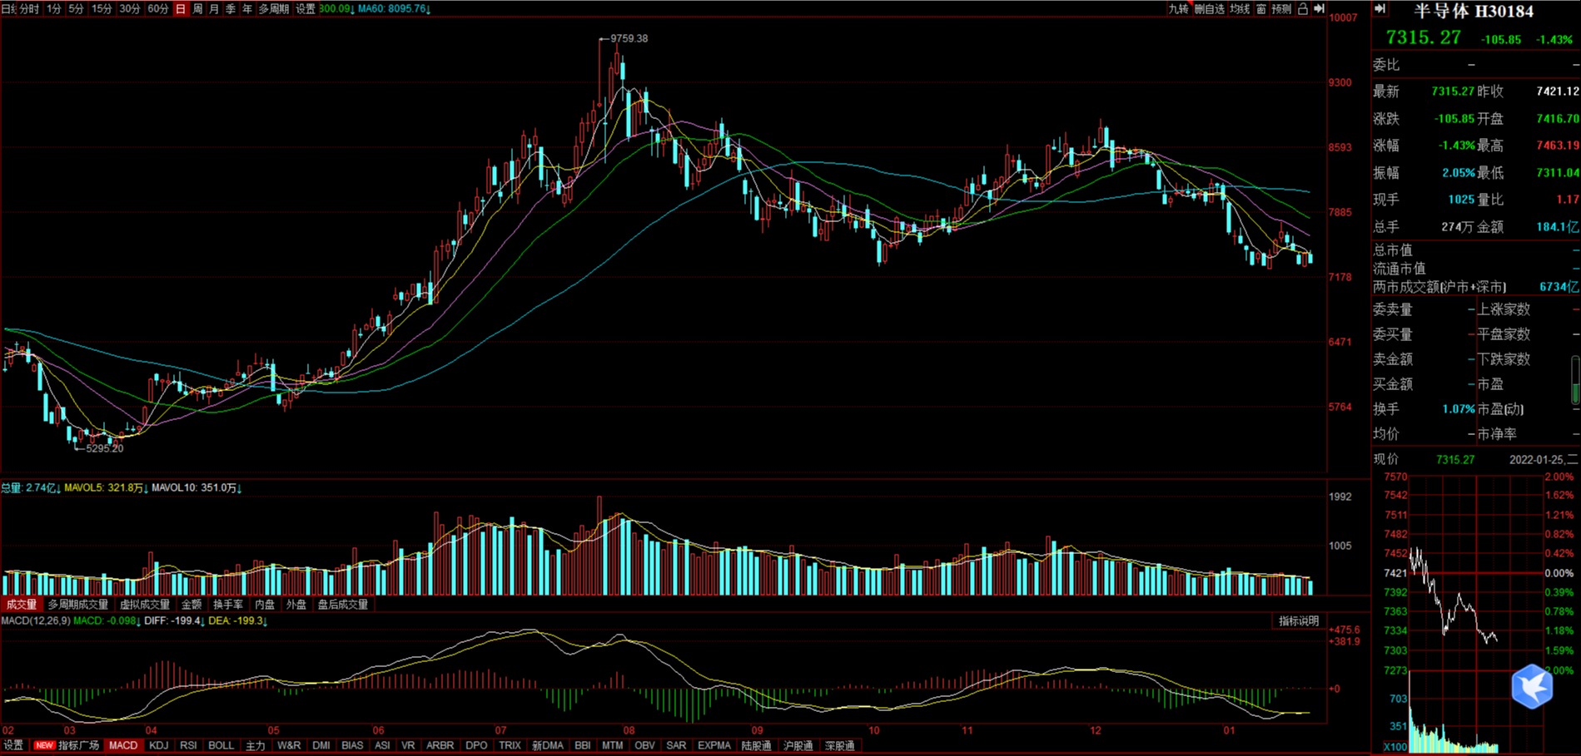Switch to 季 quarterly candles

point(231,8)
